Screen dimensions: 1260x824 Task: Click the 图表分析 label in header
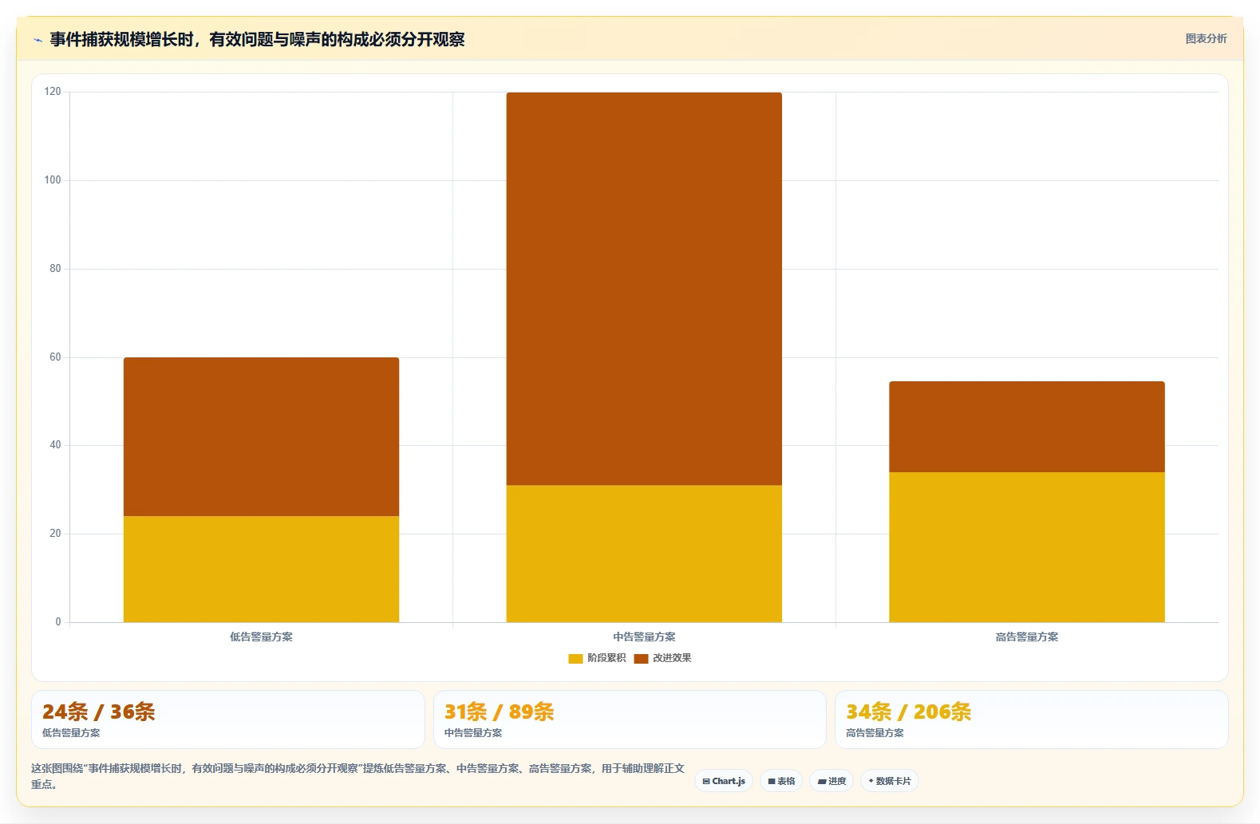pyautogui.click(x=1206, y=38)
